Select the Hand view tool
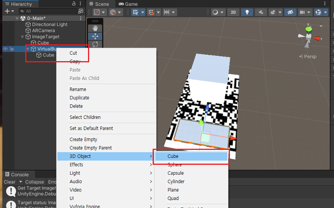Viewport: 334px width, 208px height. point(95,28)
